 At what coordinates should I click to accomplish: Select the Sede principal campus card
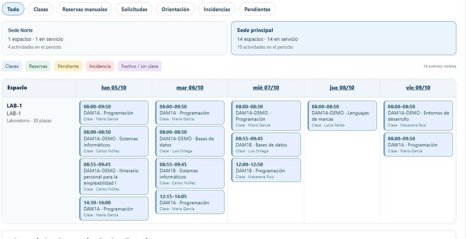click(x=344, y=38)
